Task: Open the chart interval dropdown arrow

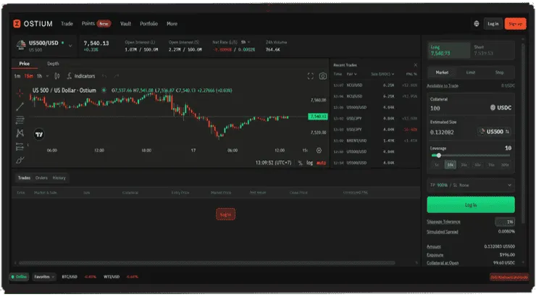Action: pyautogui.click(x=47, y=76)
